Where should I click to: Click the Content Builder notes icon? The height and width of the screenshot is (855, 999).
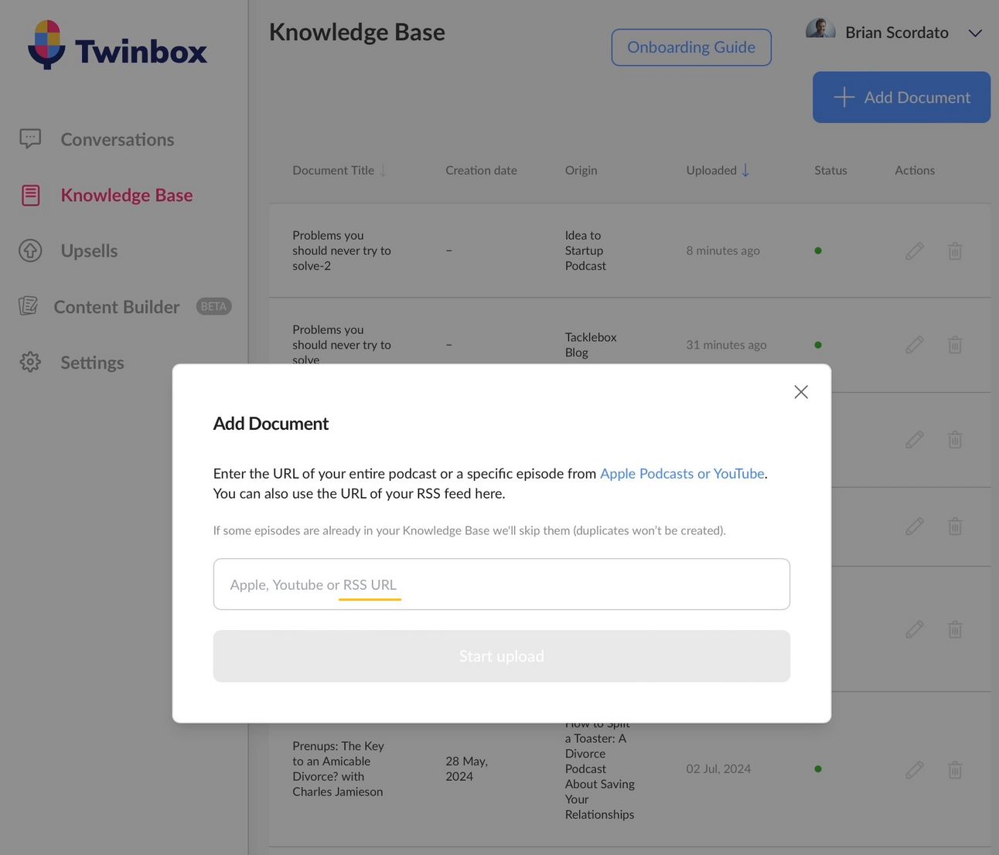pos(29,306)
